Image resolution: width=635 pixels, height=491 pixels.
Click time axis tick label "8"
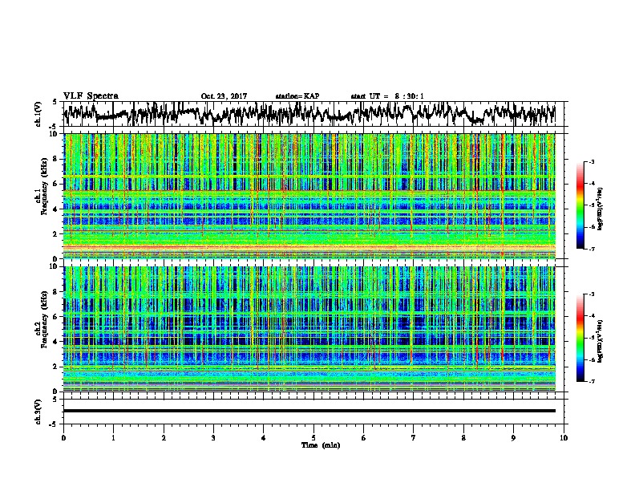click(x=463, y=438)
